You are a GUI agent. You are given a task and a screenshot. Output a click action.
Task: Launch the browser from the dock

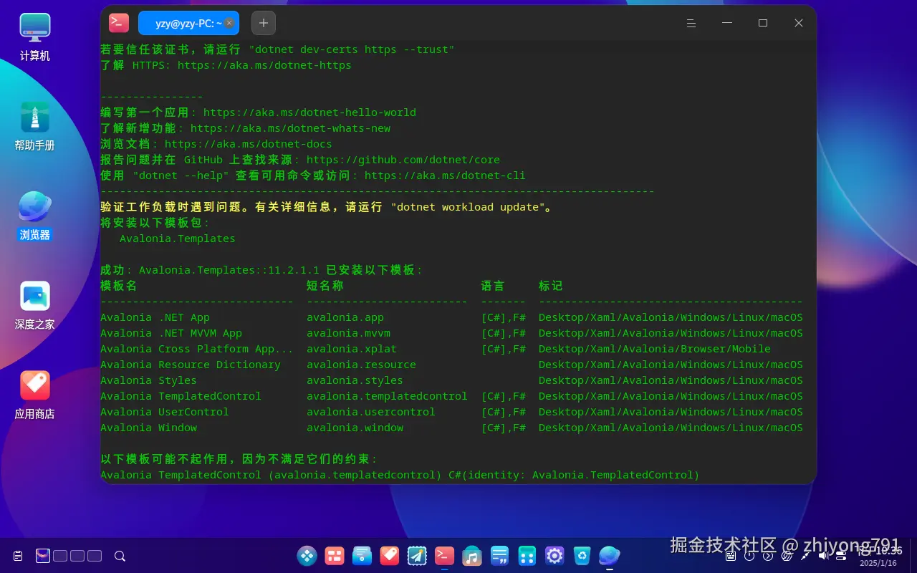(x=610, y=555)
